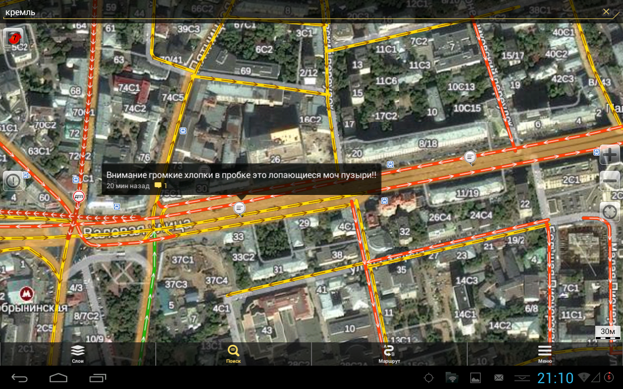Open the Добрынинская metro station icon

[27, 293]
